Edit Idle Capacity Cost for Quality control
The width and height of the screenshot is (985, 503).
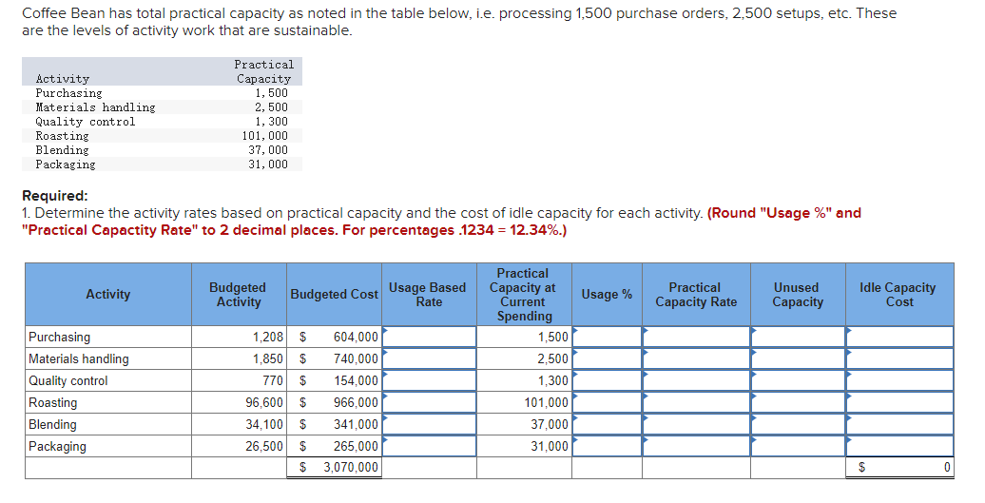point(899,380)
